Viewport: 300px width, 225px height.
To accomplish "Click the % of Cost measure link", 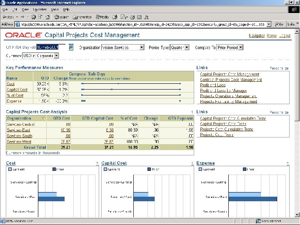I will pos(15,95).
